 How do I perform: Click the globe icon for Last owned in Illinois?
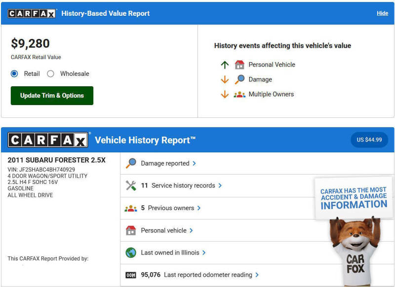point(131,252)
